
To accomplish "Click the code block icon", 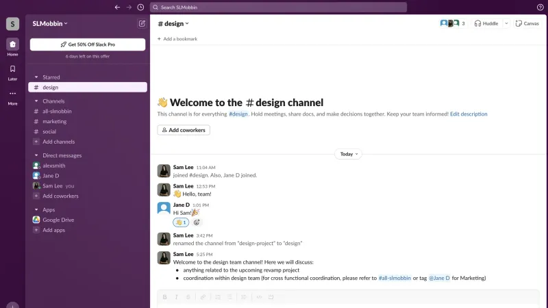I will pyautogui.click(x=271, y=297).
